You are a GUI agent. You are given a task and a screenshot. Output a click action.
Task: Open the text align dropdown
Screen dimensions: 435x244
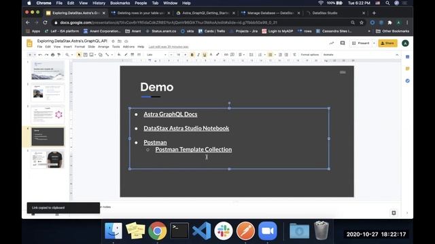241,55
